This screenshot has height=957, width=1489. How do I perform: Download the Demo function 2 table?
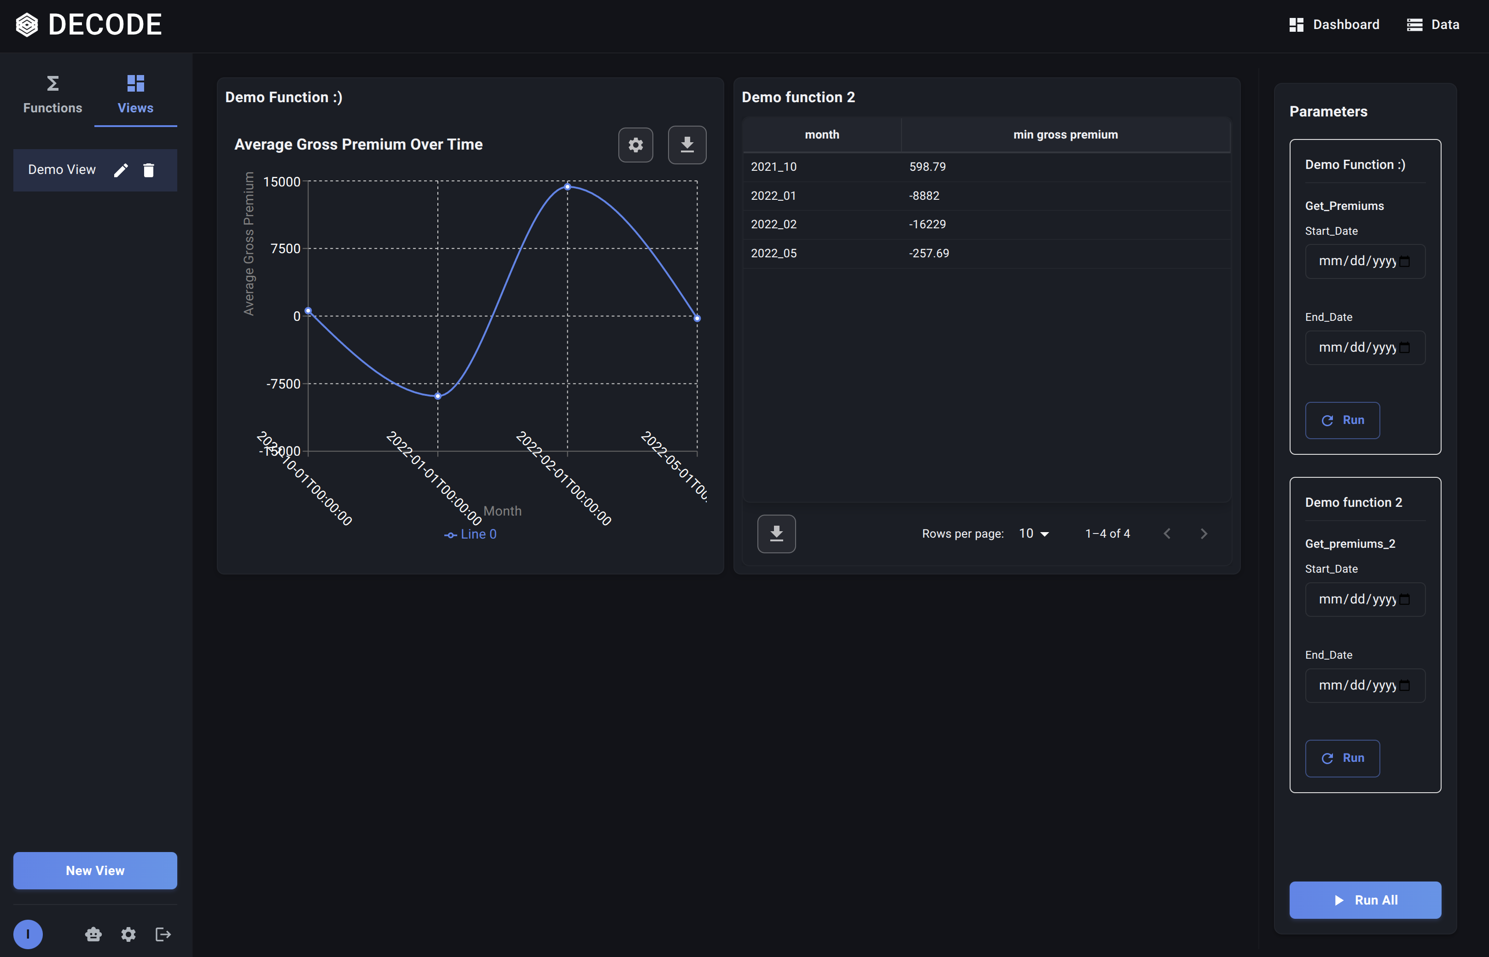point(776,534)
